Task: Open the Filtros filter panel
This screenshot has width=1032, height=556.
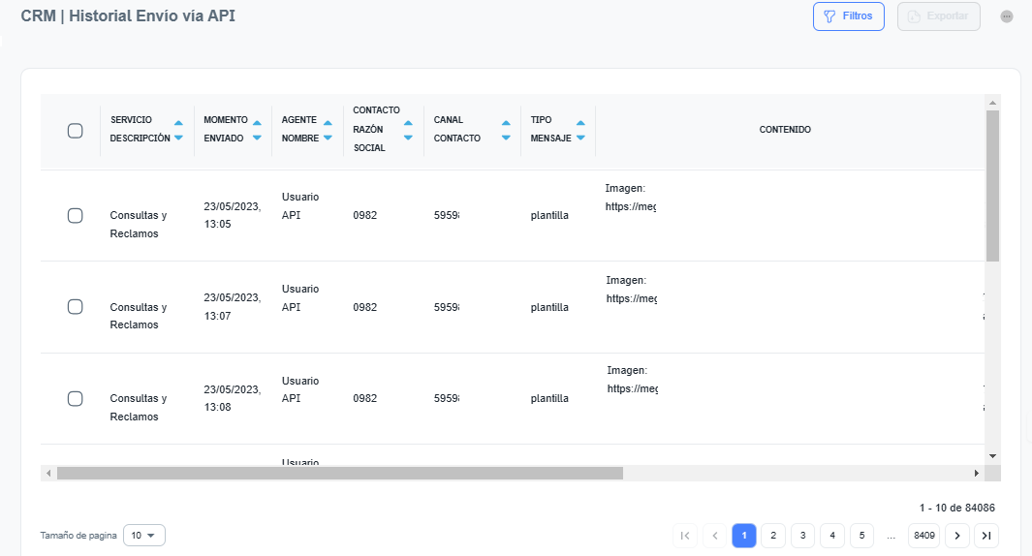Action: tap(848, 16)
